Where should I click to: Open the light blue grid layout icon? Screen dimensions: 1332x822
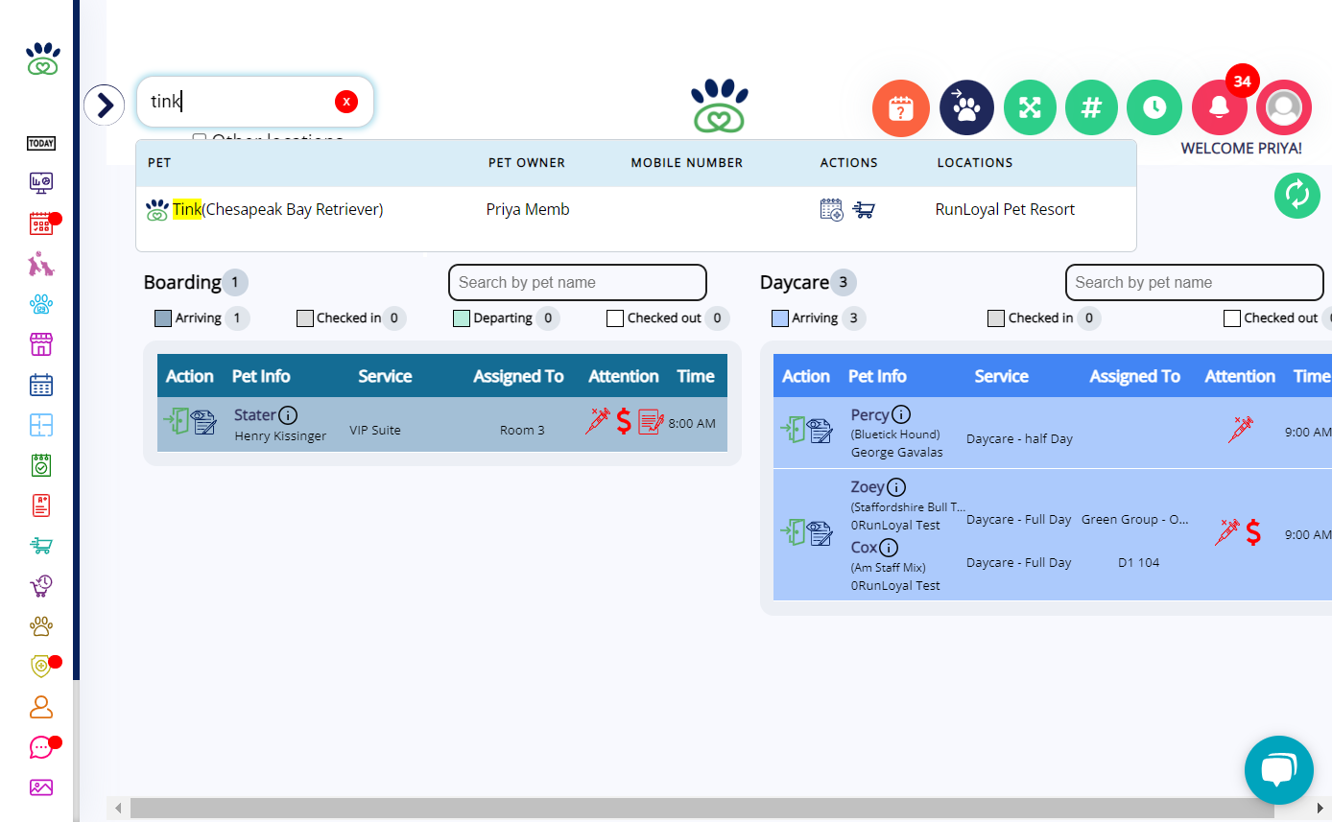click(41, 425)
